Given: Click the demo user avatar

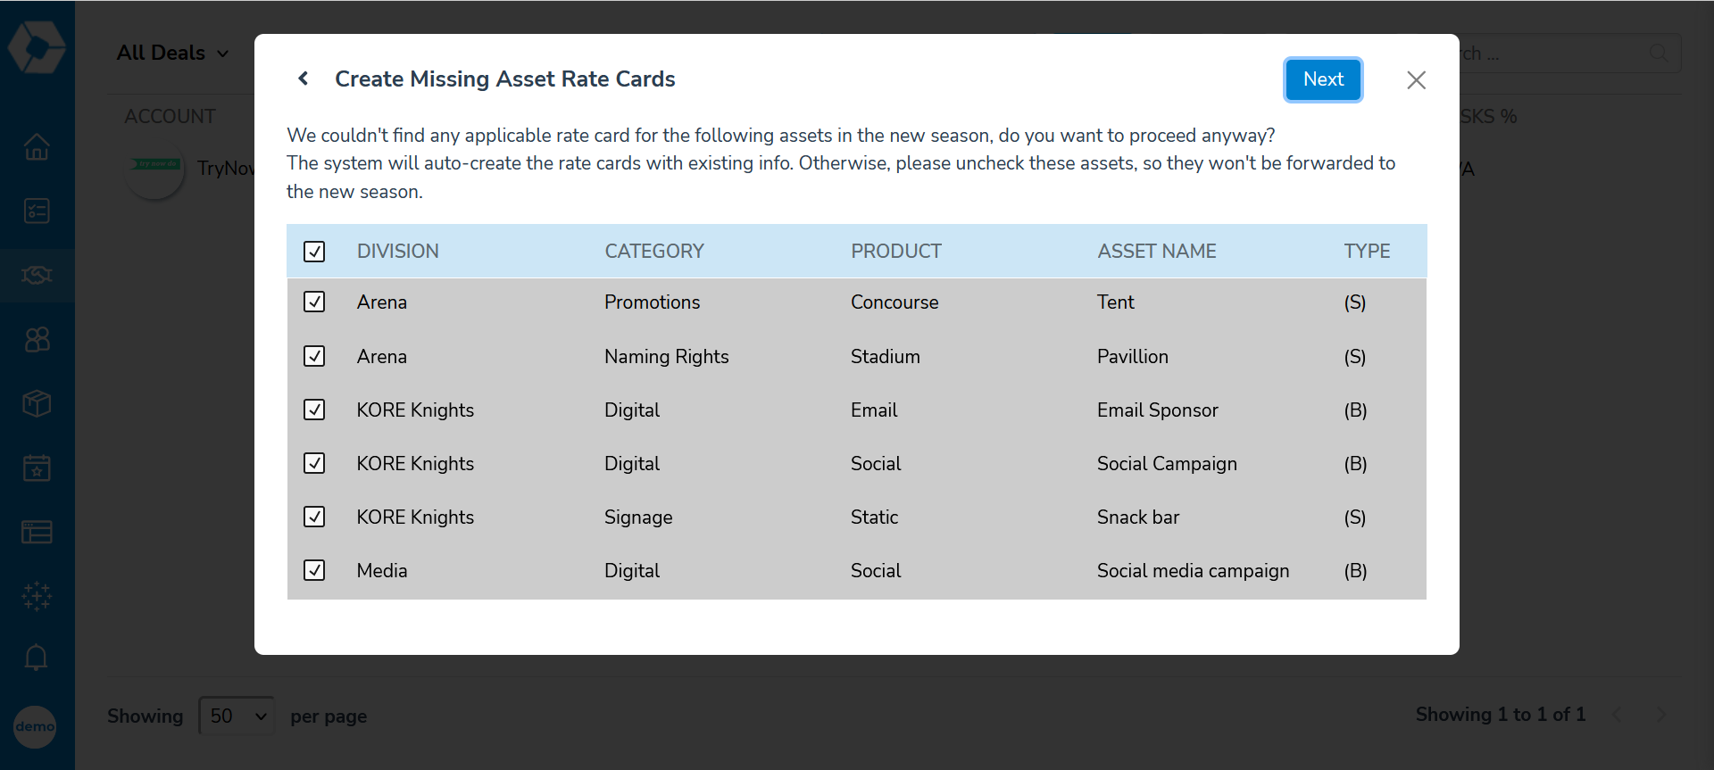Looking at the screenshot, I should (36, 726).
